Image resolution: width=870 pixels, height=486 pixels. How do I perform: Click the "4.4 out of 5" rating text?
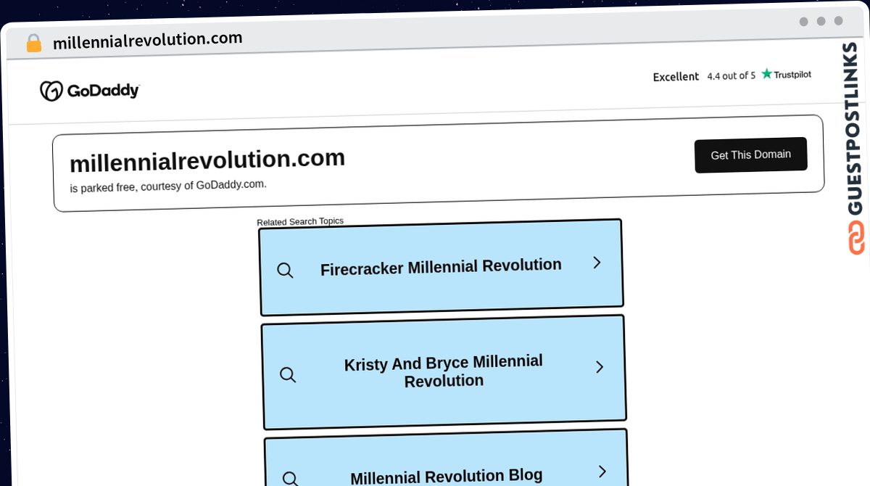pyautogui.click(x=731, y=75)
